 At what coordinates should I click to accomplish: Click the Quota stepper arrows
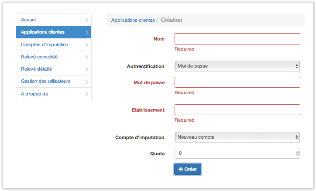pos(298,153)
